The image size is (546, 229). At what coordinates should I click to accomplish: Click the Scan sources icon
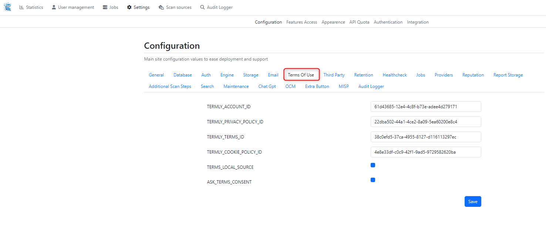(x=161, y=7)
